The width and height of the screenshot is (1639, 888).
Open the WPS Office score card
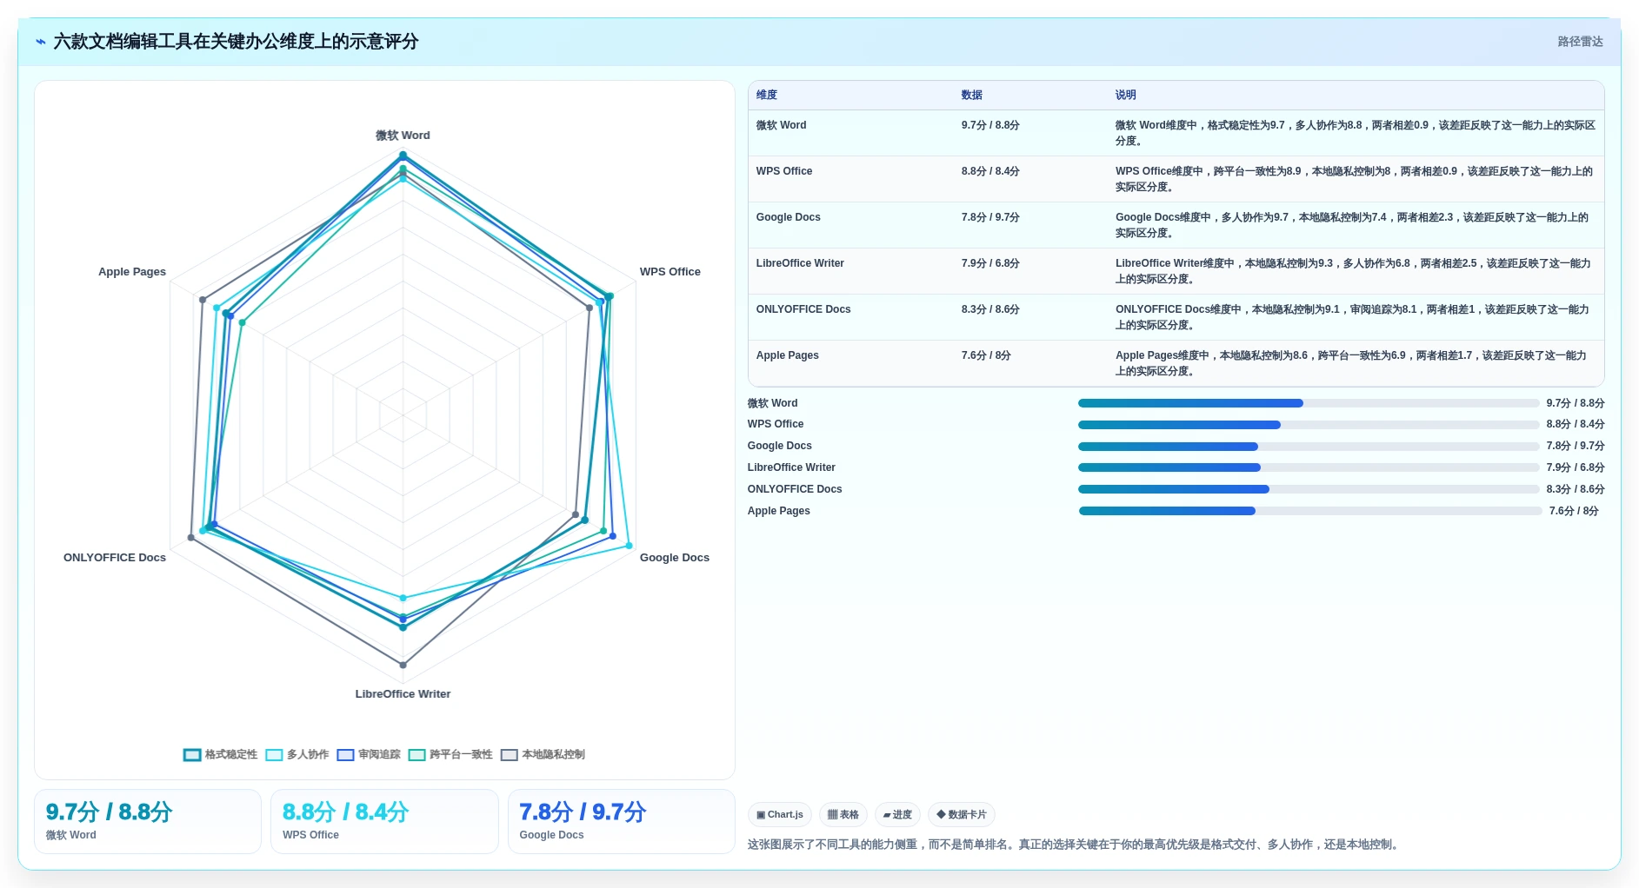point(384,821)
